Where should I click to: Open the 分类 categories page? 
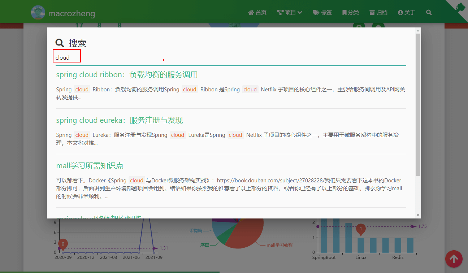pyautogui.click(x=350, y=13)
